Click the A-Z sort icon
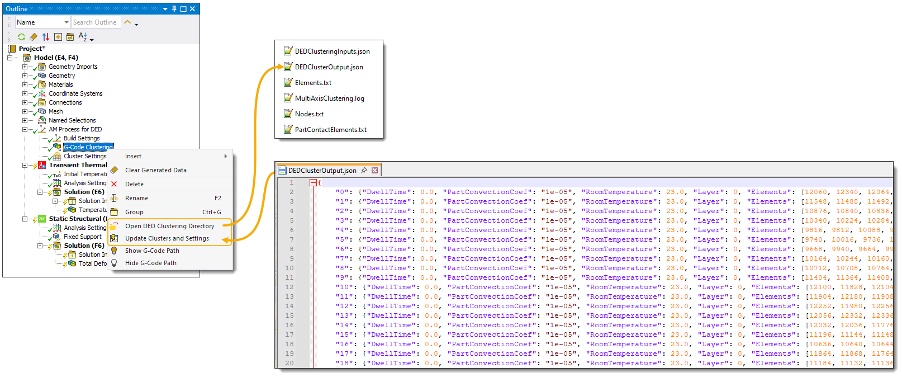Image resolution: width=902 pixels, height=377 pixels. tap(83, 37)
